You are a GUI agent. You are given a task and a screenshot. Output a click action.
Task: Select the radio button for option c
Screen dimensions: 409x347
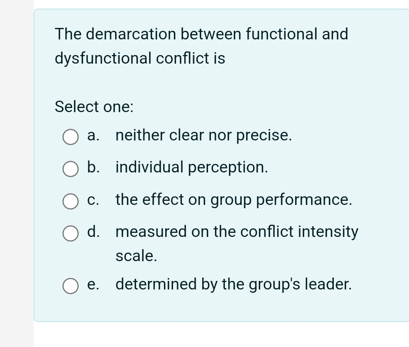71,201
